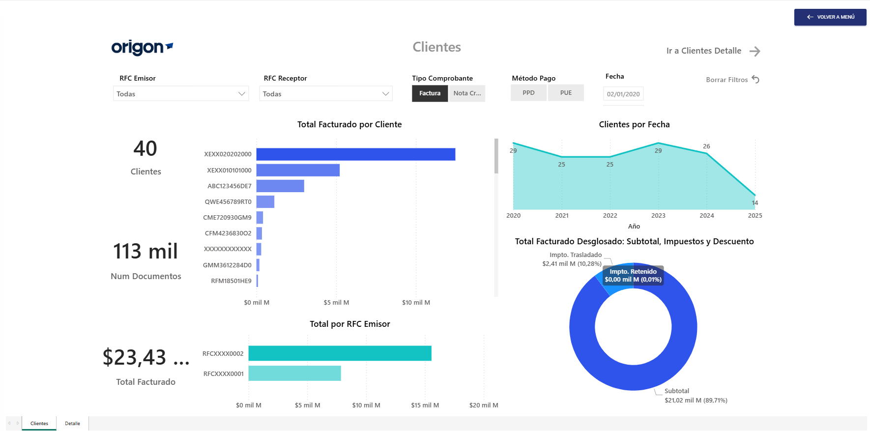Click the Borrar Filtros undo arrow icon
The width and height of the screenshot is (870, 431).
point(755,80)
